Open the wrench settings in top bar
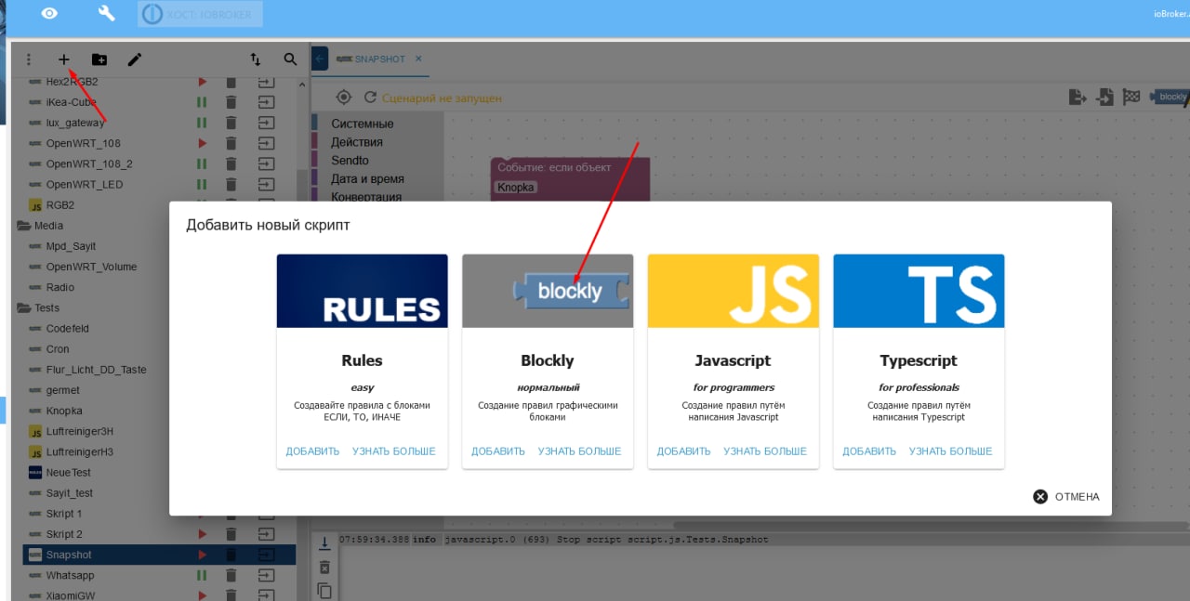1190x601 pixels. pyautogui.click(x=107, y=13)
